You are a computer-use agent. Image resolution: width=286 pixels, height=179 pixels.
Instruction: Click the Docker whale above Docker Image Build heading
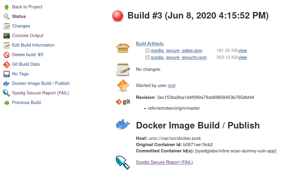coord(123,125)
